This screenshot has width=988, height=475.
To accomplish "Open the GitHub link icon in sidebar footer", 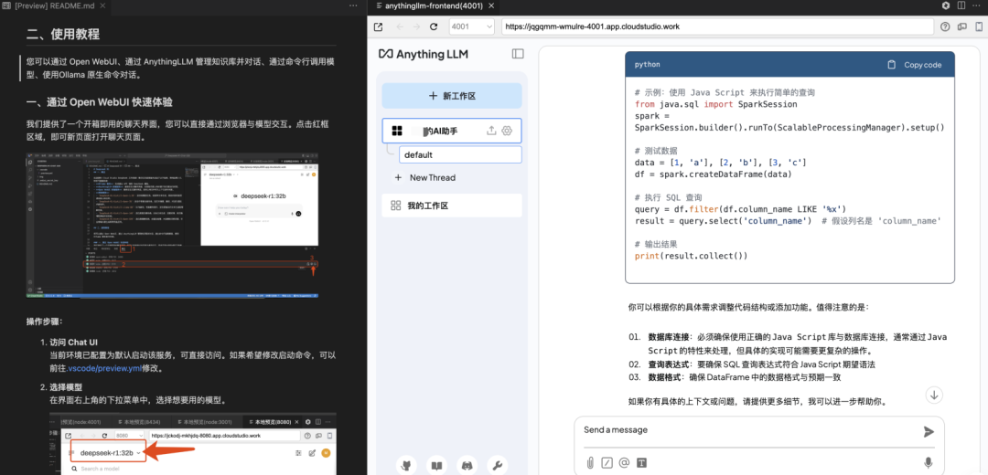I will click(x=406, y=466).
